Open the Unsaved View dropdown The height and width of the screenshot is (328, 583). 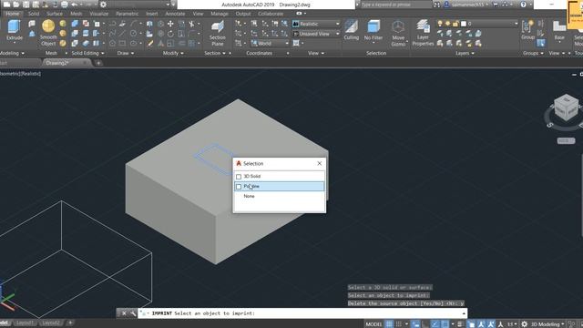(316, 34)
